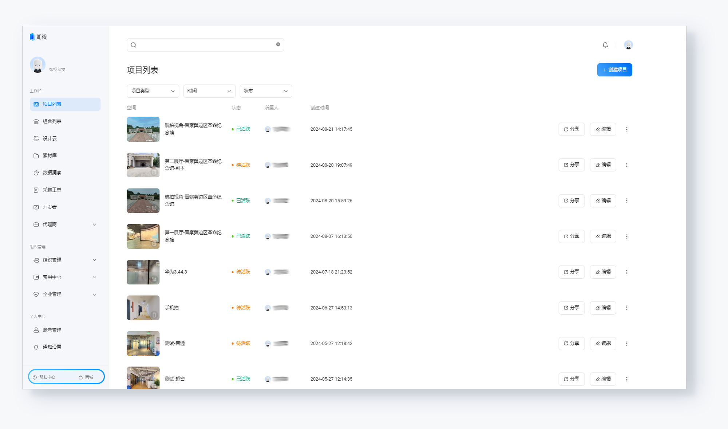
Task: Open more options for 2024-08-20 15:59:26 project
Action: (627, 201)
